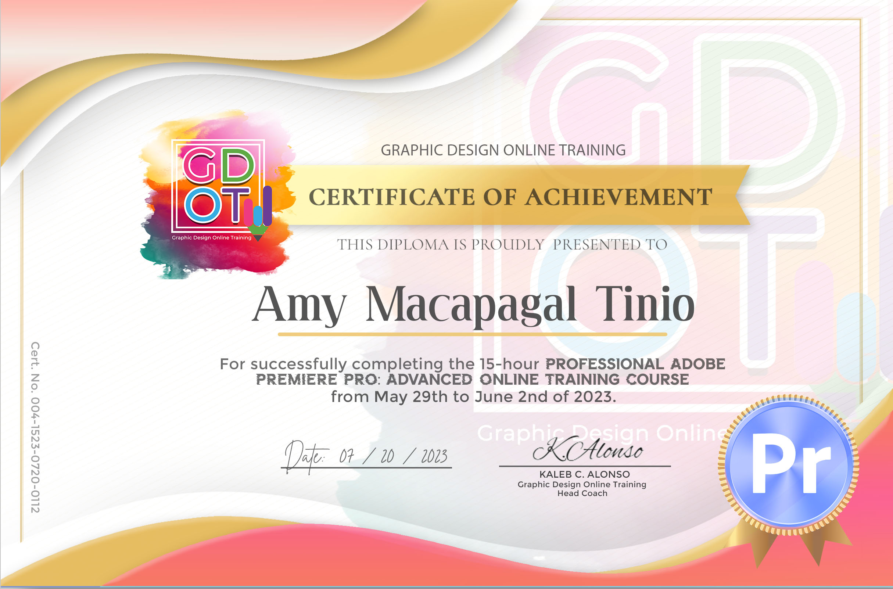This screenshot has width=893, height=589.
Task: Click the small logo caption 'Graphic Design Online Training'
Action: pyautogui.click(x=212, y=238)
